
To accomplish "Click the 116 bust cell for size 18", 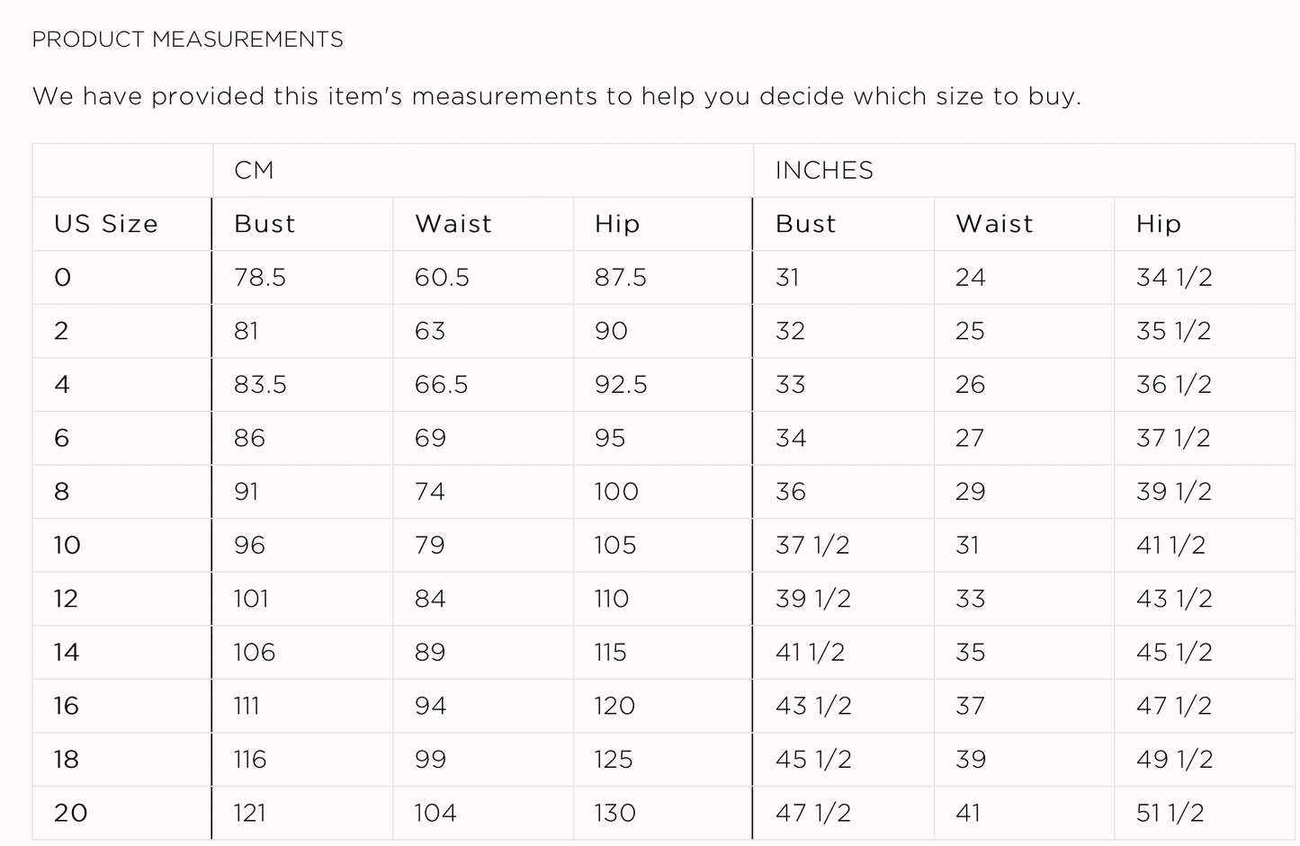I will click(x=250, y=760).
